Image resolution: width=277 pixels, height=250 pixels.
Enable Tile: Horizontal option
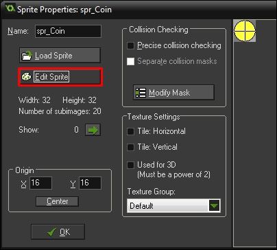click(130, 131)
